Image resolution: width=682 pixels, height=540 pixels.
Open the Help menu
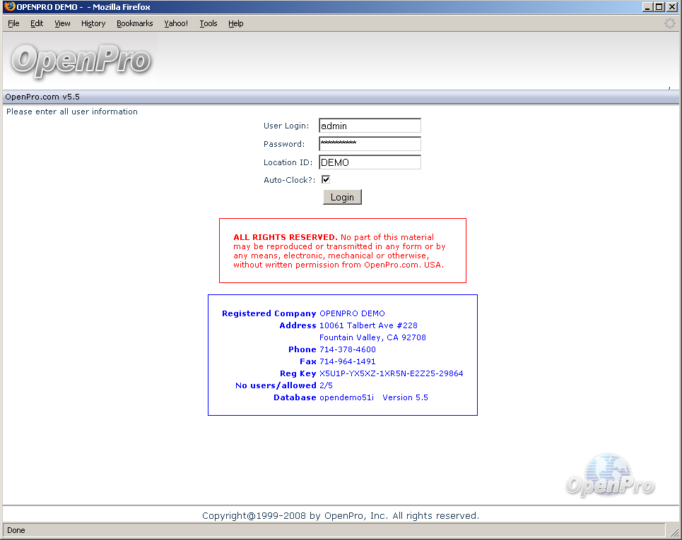[235, 23]
